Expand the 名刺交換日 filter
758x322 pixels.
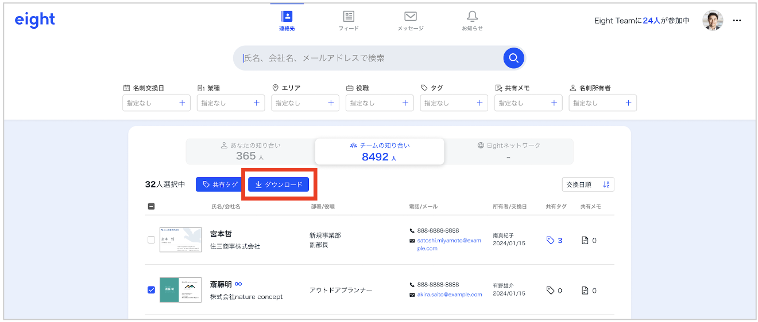[156, 103]
